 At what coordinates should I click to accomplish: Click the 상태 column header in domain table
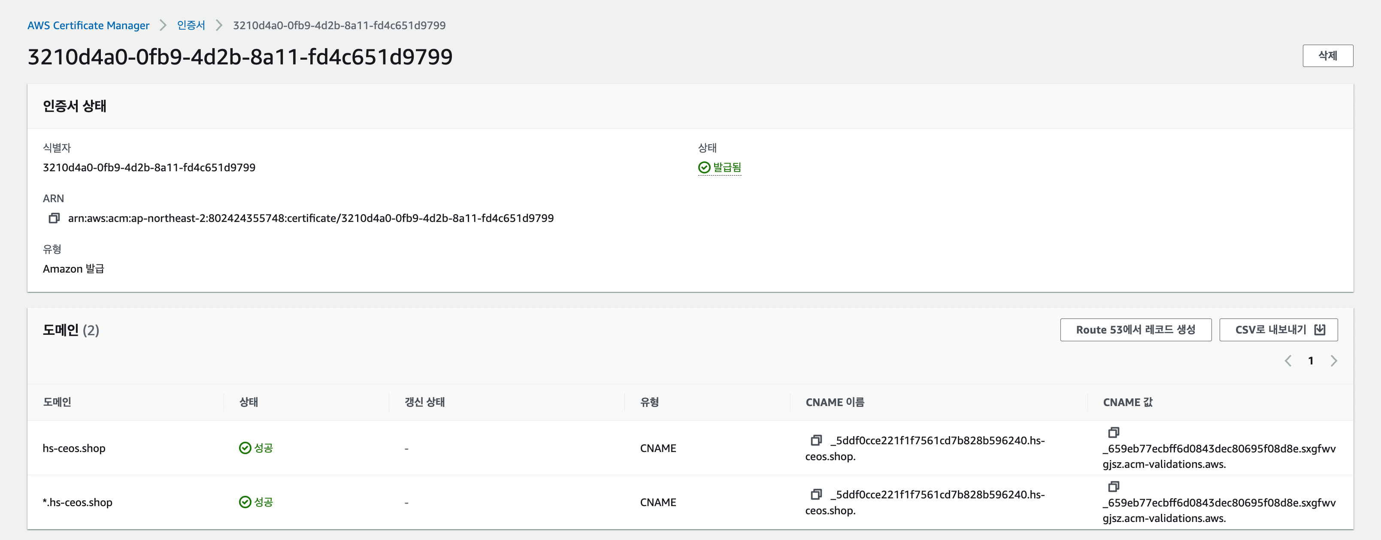(249, 402)
